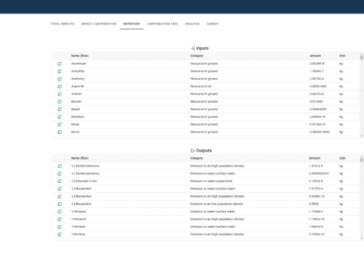Click icon of 1,4-Butanediol surface water row

tap(59, 189)
